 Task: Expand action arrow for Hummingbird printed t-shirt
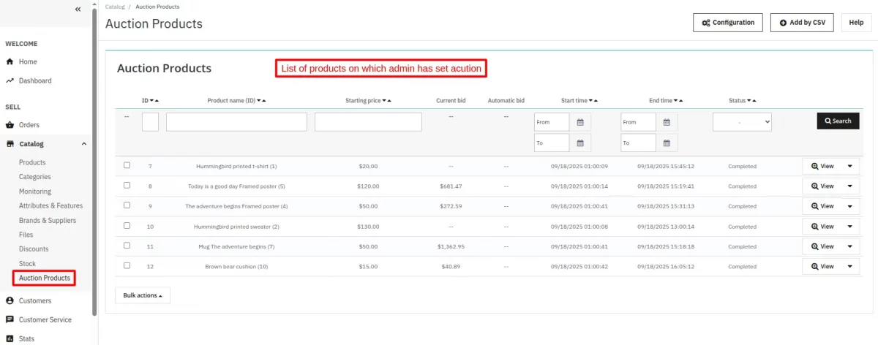tap(849, 166)
